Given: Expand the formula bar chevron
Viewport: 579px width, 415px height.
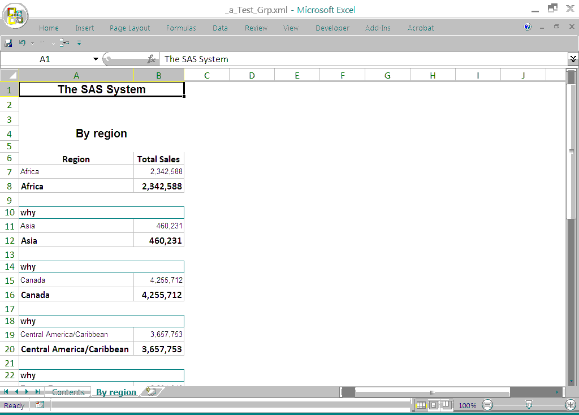Looking at the screenshot, I should tap(573, 59).
